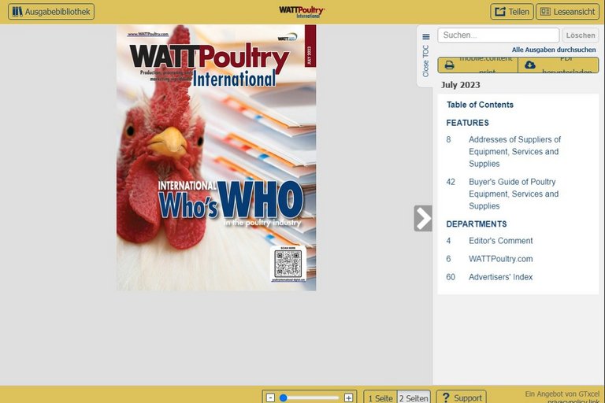
Task: Click the zoom slider handle
Action: click(x=284, y=397)
